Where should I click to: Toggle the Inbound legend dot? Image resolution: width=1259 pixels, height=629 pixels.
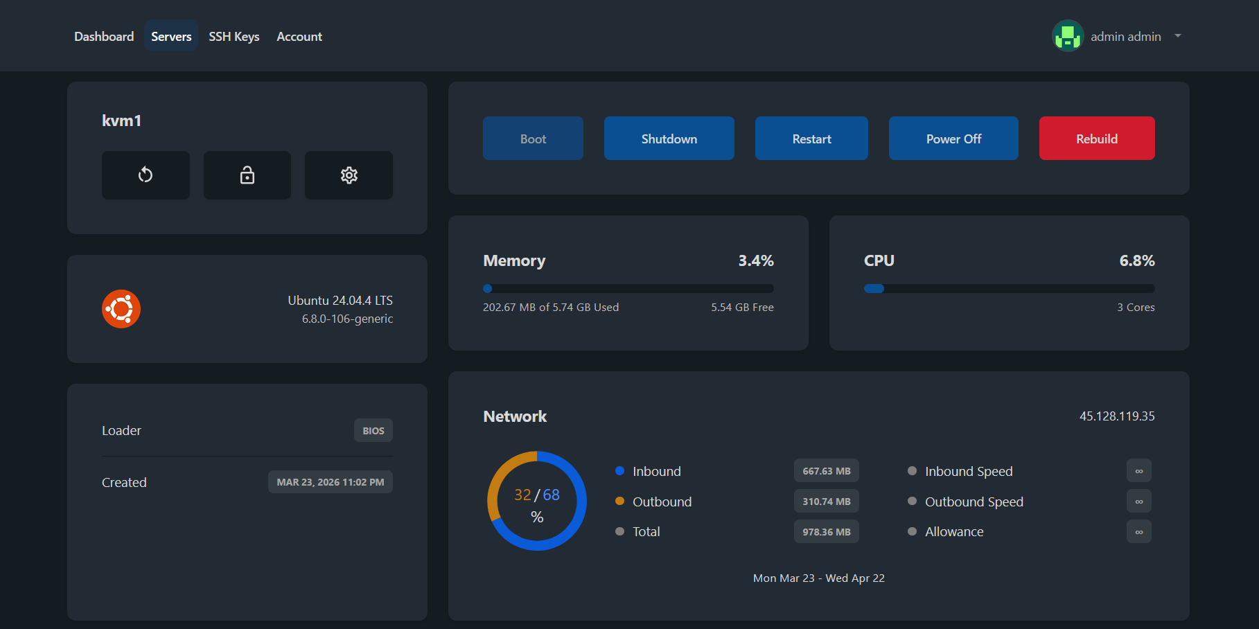619,471
